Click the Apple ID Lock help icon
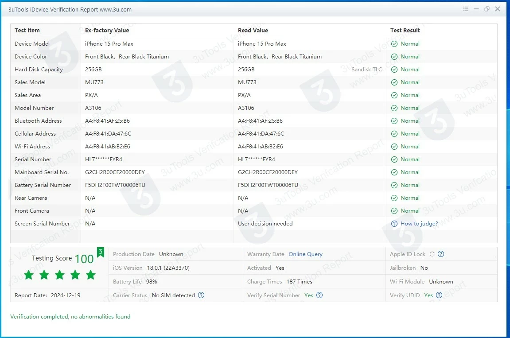Viewport: 510px width, 338px height. (441, 254)
